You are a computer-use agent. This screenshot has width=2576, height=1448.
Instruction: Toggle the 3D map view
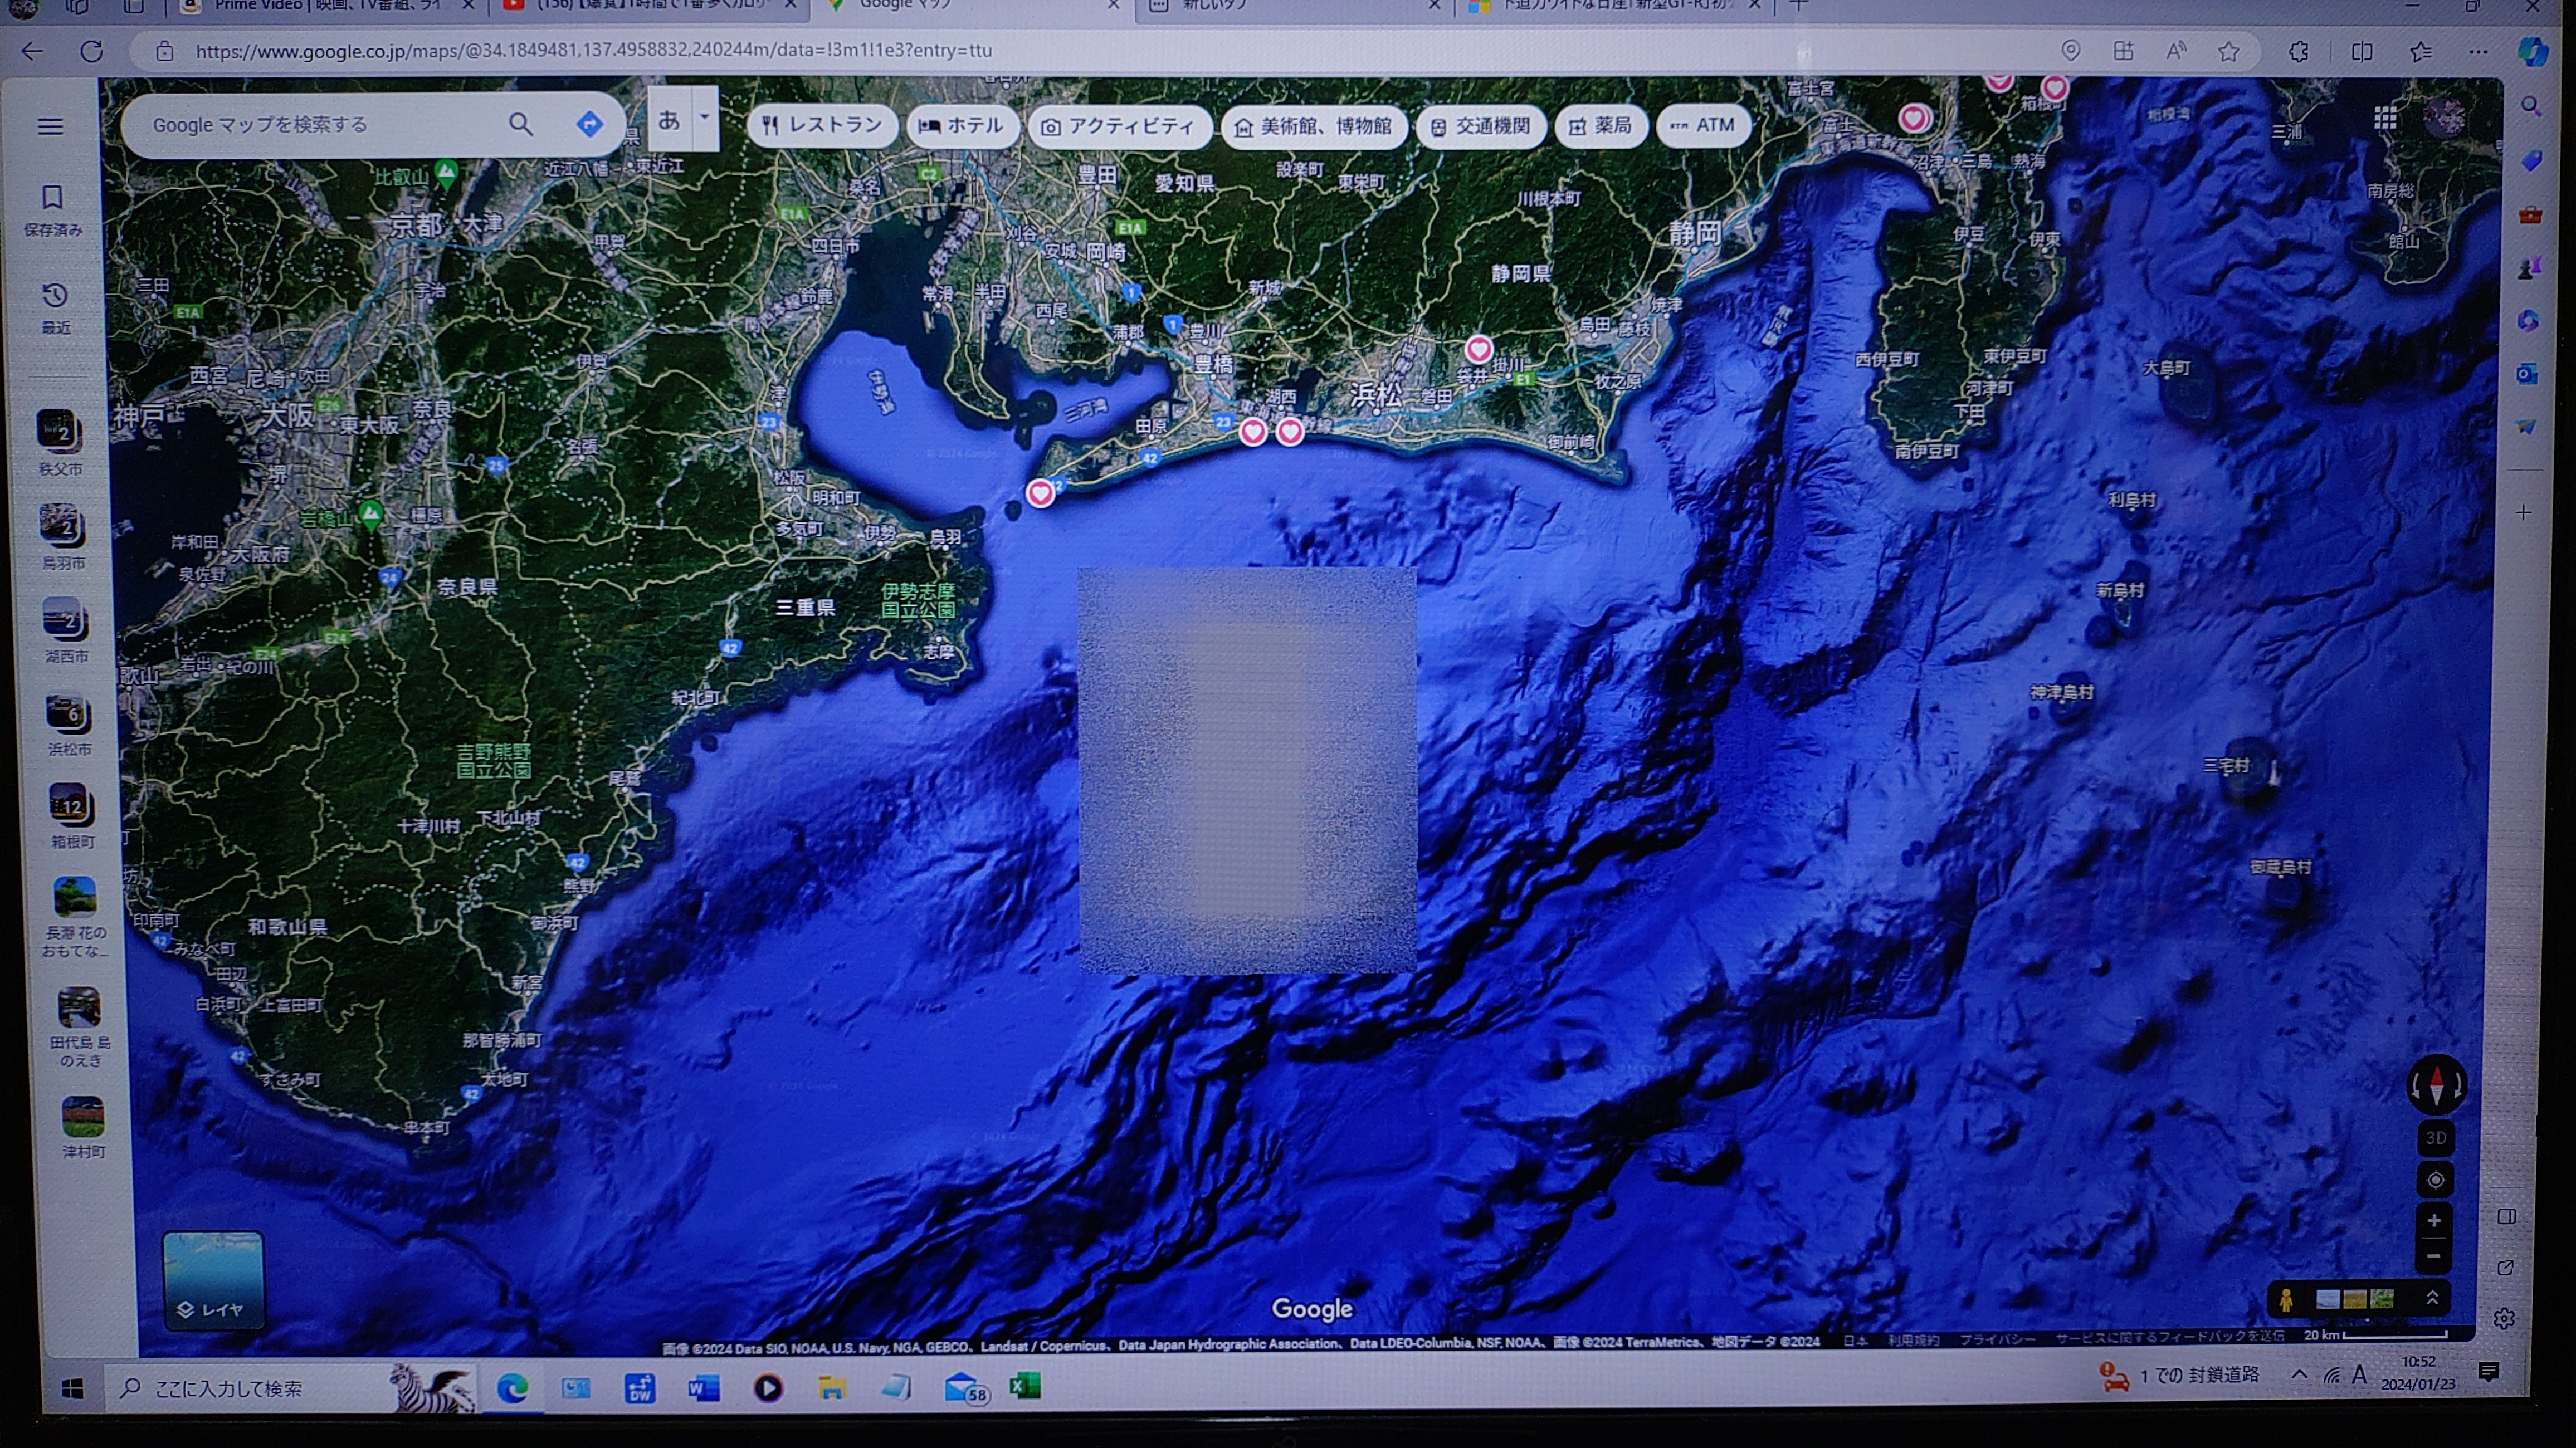click(x=2435, y=1138)
